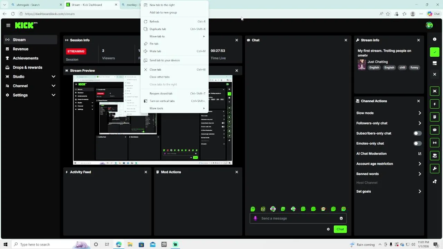This screenshot has width=443, height=249.
Task: Open Set goals options chevron
Action: coord(419,192)
